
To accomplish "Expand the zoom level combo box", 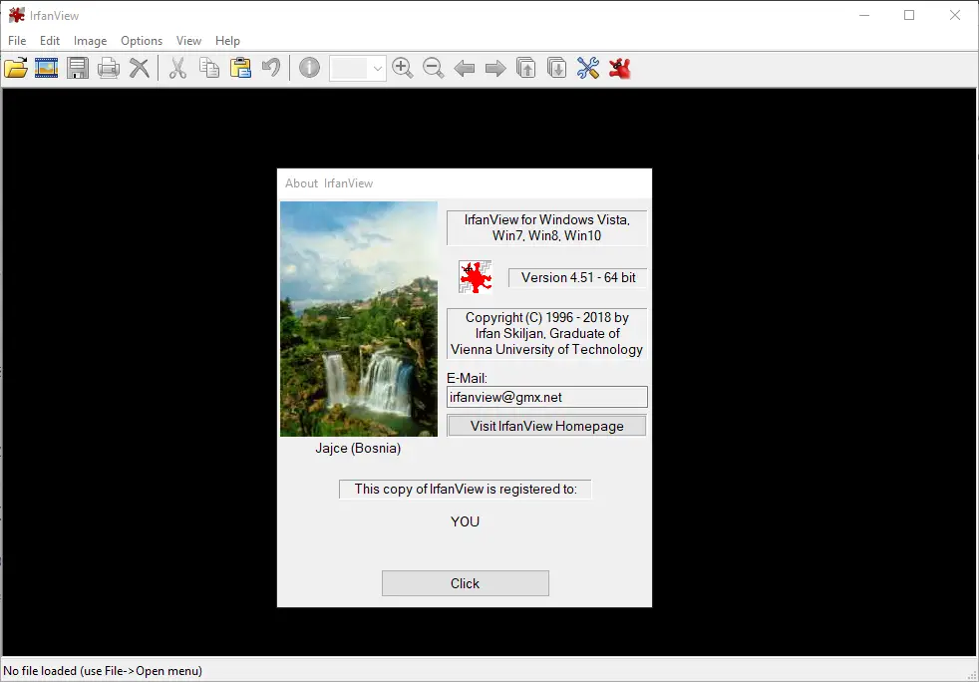I will pos(377,68).
